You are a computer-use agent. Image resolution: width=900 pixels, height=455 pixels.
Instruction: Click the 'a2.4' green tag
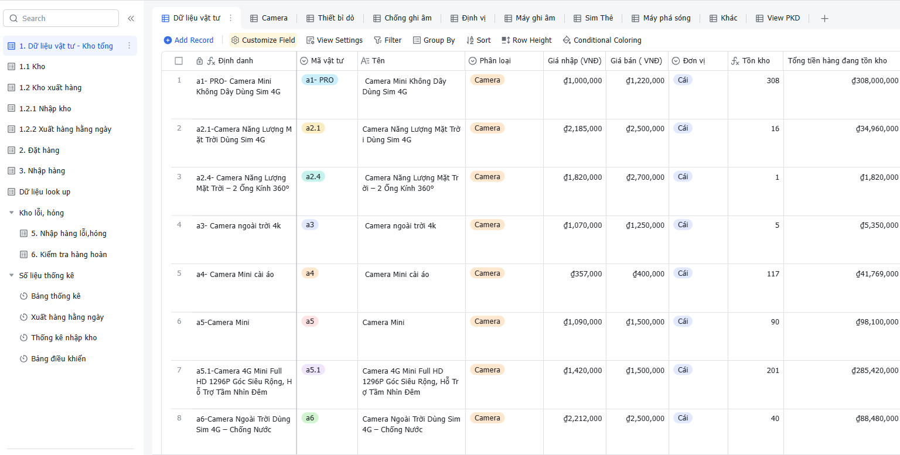pos(313,177)
